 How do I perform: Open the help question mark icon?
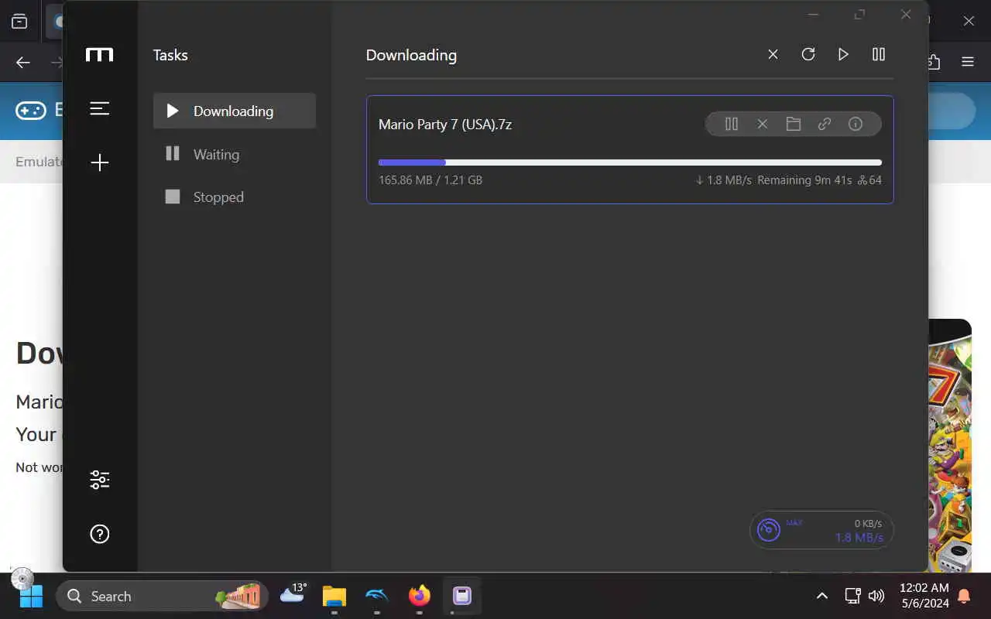click(100, 534)
